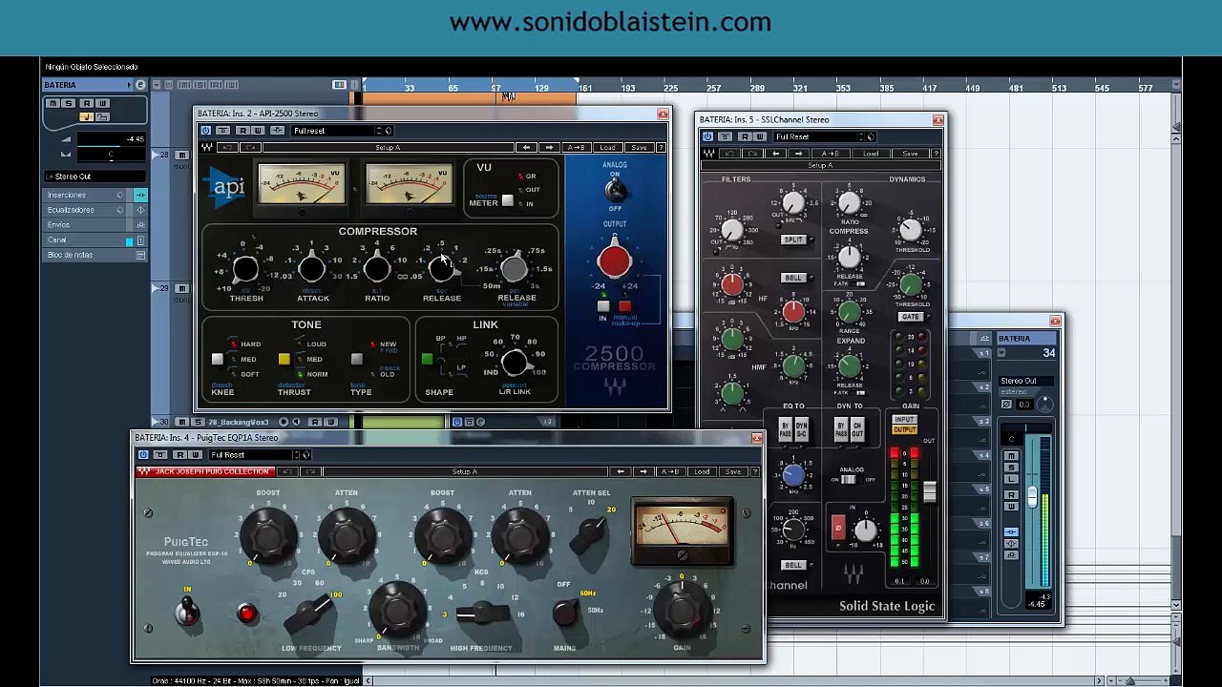Viewport: 1222px width, 687px height.
Task: Click the SSLChannel output fader
Action: pos(929,490)
